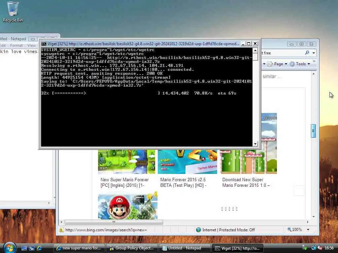Click the IE horizontal scrollbar thumb
The image size is (338, 253).
tap(114, 222)
